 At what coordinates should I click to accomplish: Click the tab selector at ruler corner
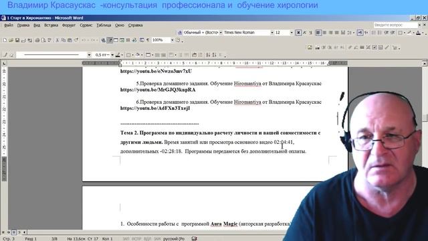point(4,64)
